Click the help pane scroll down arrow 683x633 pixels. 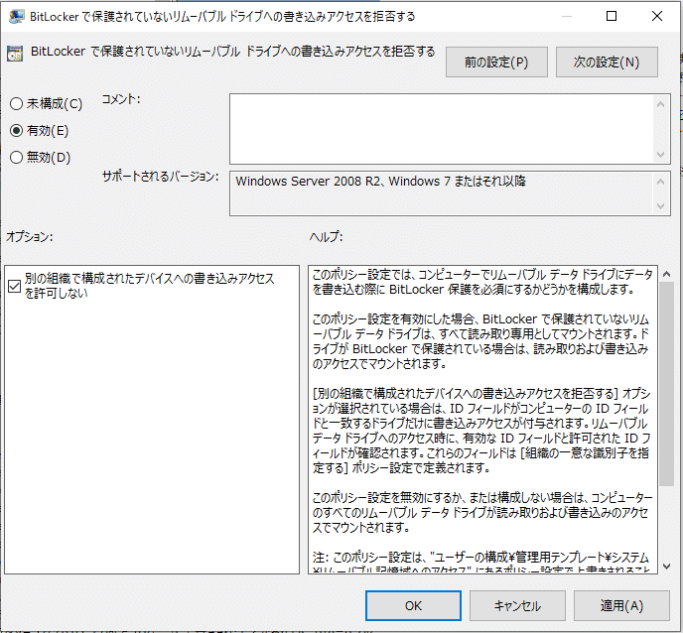pos(666,566)
